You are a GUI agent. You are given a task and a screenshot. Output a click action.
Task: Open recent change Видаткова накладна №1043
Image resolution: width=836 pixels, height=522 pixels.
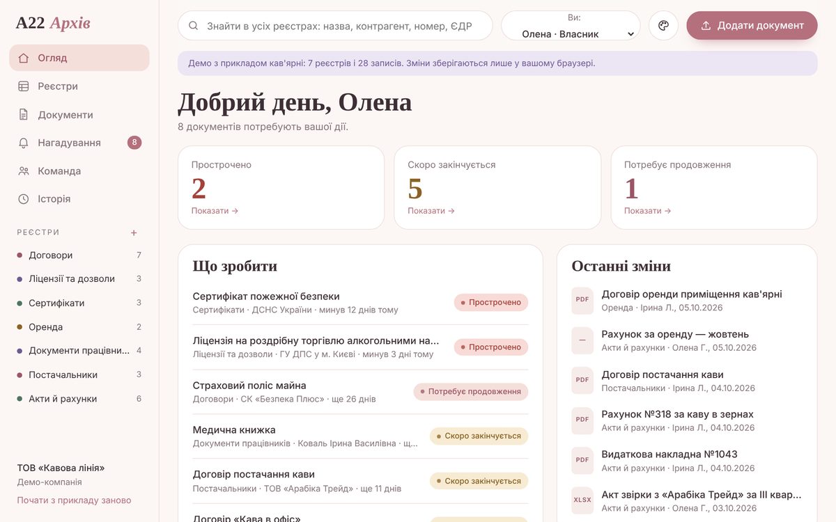(x=687, y=461)
